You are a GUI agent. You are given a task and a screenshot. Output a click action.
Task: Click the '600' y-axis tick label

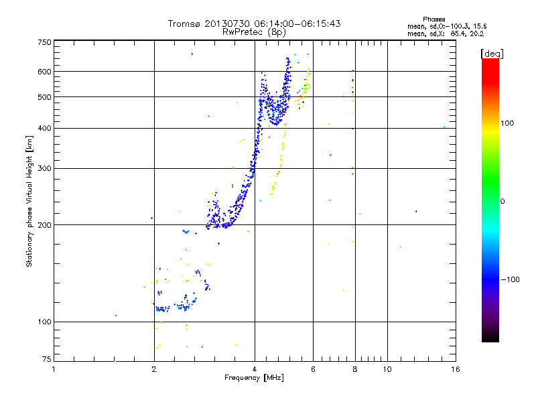(44, 72)
